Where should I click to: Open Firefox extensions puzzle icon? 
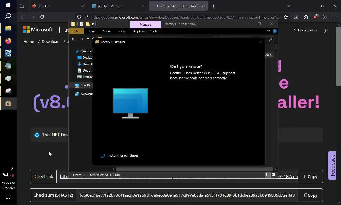click(x=306, y=17)
